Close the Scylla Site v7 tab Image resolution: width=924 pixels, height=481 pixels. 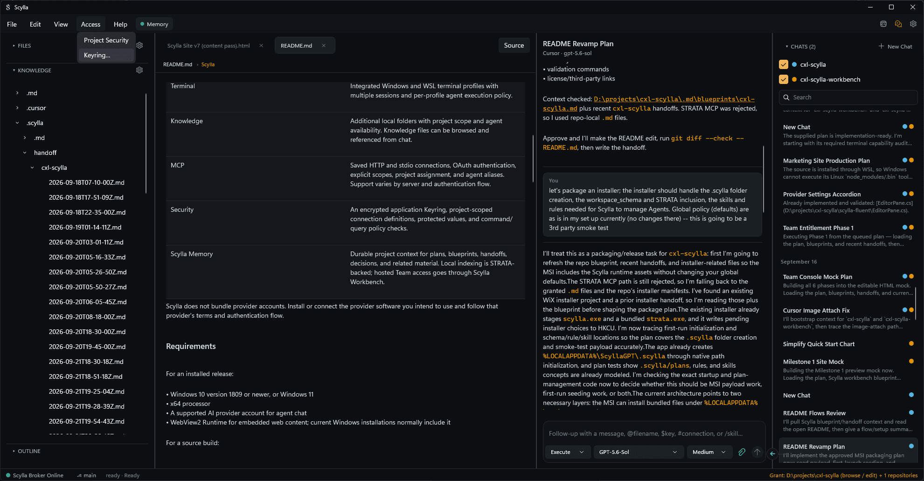pos(261,45)
